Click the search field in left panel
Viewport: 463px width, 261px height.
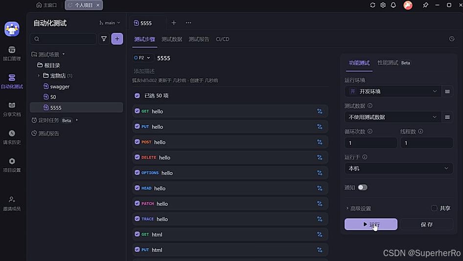63,39
